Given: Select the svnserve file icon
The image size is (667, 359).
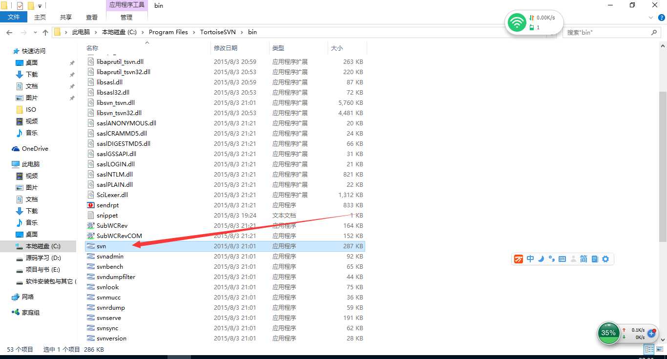Looking at the screenshot, I should [x=90, y=318].
